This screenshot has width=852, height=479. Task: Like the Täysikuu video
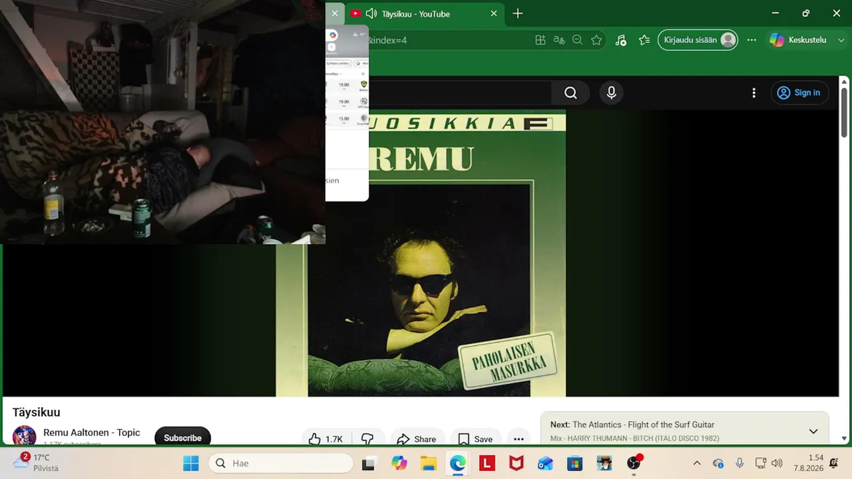[x=326, y=439]
